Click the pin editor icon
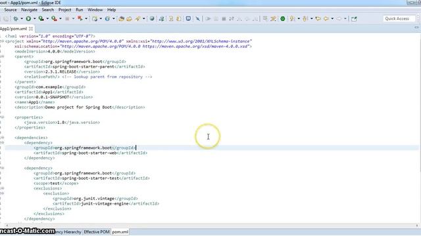The width and height of the screenshot is (421, 236). (197, 19)
